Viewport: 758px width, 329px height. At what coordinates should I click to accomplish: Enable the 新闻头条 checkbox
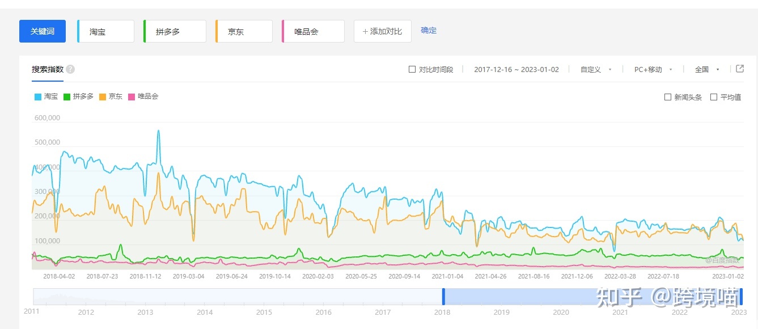(x=668, y=97)
